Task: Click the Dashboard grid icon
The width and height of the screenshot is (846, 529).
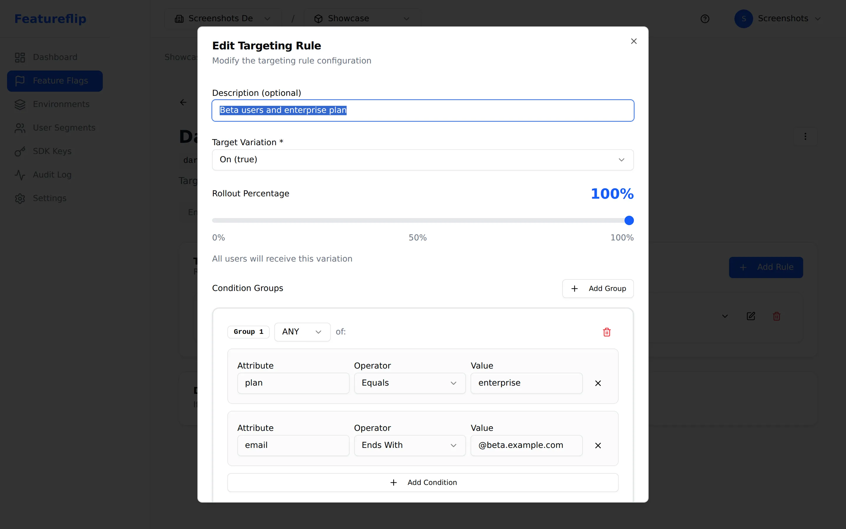Action: pyautogui.click(x=20, y=57)
